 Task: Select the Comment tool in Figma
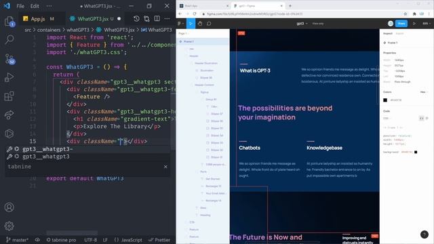point(209,24)
